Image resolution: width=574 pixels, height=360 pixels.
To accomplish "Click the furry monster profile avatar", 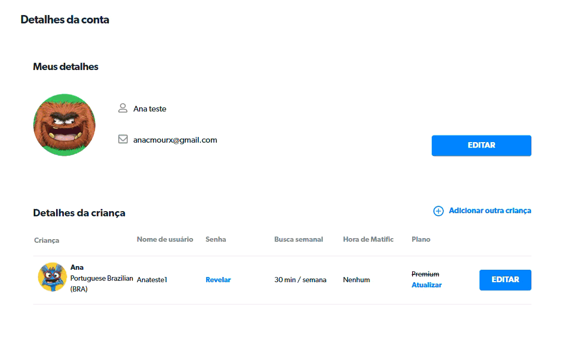I will click(x=64, y=125).
